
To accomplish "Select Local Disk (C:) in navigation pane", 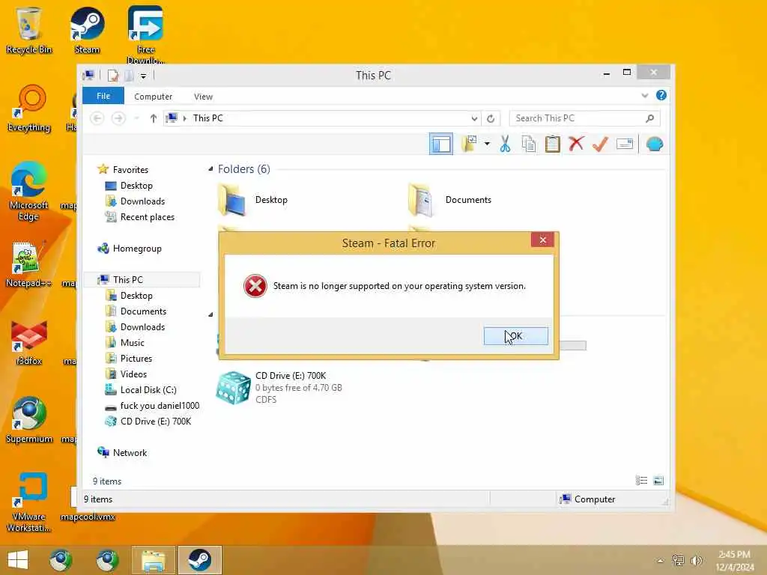I will (148, 390).
